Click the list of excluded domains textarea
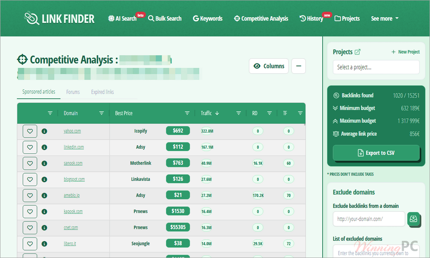Viewport: 430px width, 258px height. tap(376, 252)
